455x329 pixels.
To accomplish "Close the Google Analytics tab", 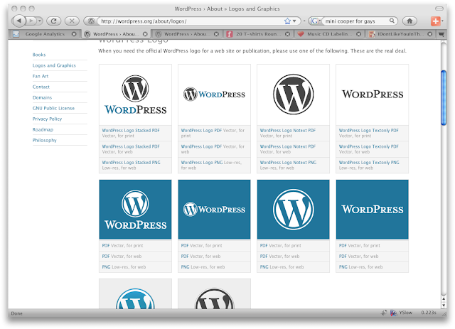I will click(74, 34).
